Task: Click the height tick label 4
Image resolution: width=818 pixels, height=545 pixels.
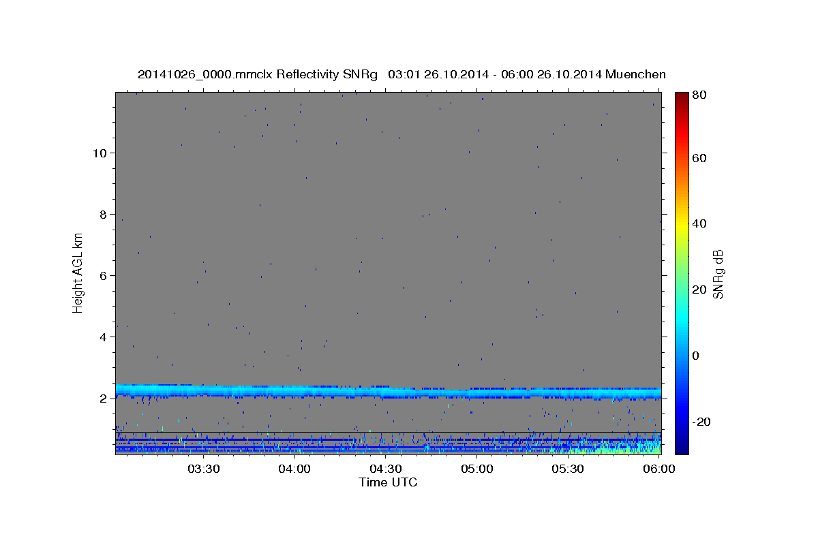Action: click(x=103, y=337)
